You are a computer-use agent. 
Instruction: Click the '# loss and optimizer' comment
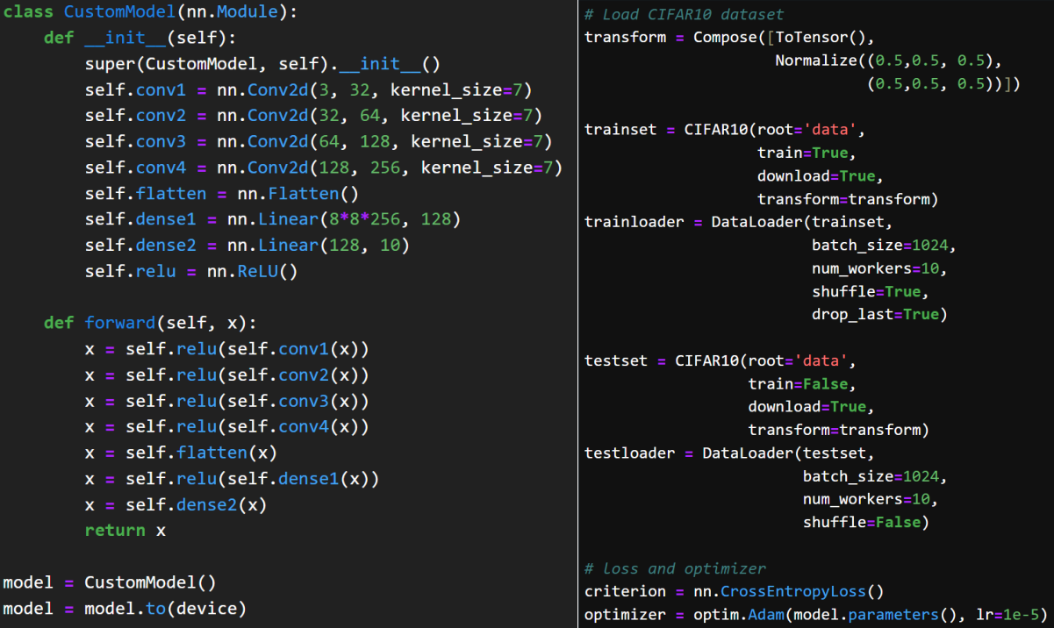[x=675, y=568]
